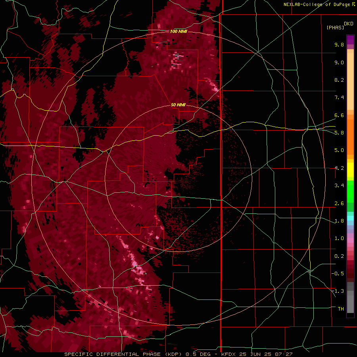Screen dimensions: 357x357
Task: Click the DKD units label above the legend
Action: (x=349, y=24)
